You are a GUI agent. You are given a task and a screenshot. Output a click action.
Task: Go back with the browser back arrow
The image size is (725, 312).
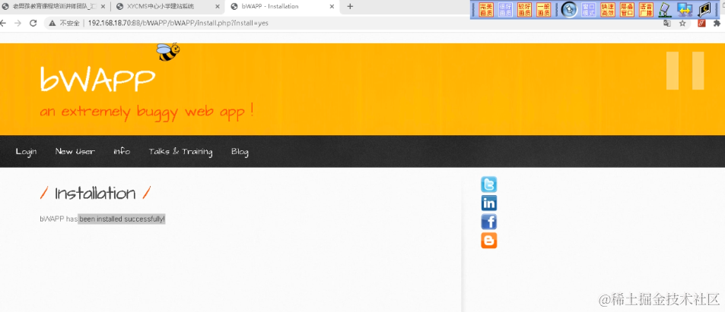coord(4,23)
